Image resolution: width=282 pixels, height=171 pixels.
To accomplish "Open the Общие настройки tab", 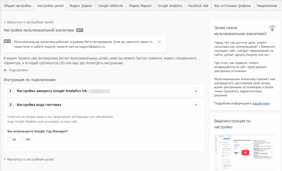I will [17, 5].
